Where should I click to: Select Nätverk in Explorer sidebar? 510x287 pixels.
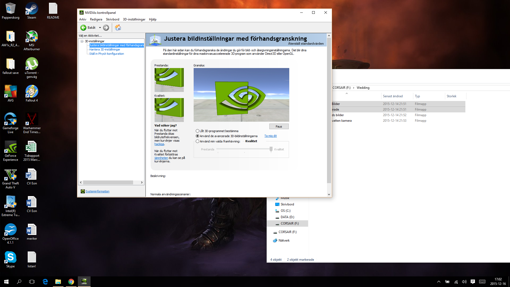click(x=284, y=240)
